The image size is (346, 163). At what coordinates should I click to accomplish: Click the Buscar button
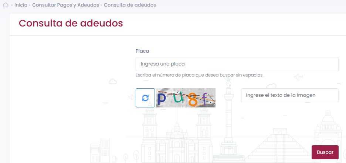(325, 152)
